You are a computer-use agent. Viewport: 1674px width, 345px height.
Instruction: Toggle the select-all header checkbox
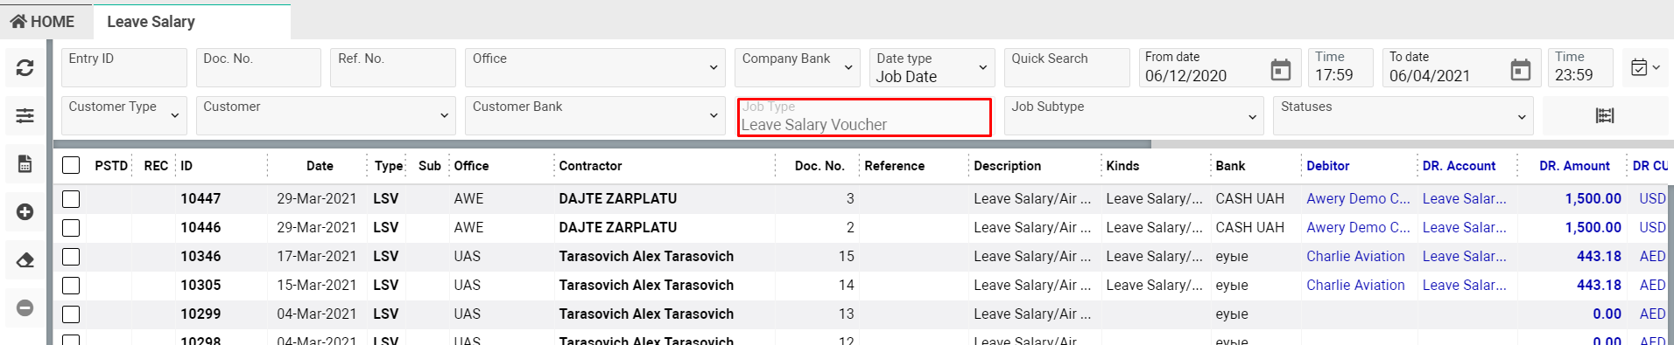click(71, 165)
